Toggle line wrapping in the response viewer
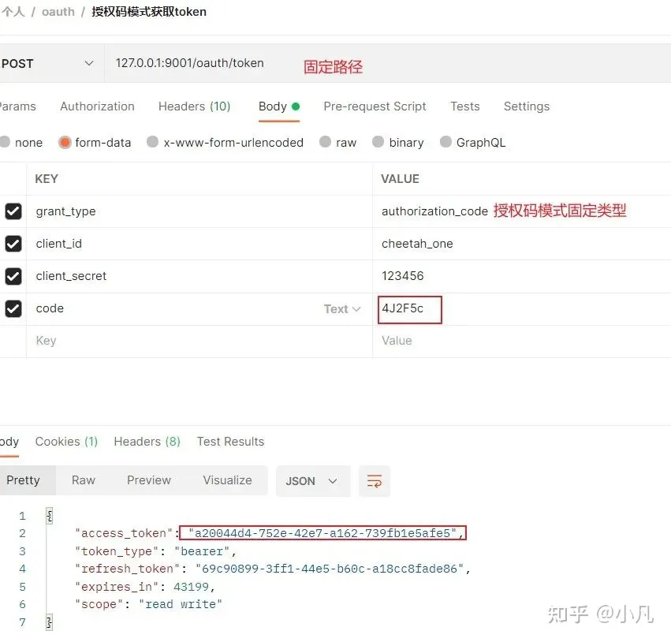 (x=374, y=481)
